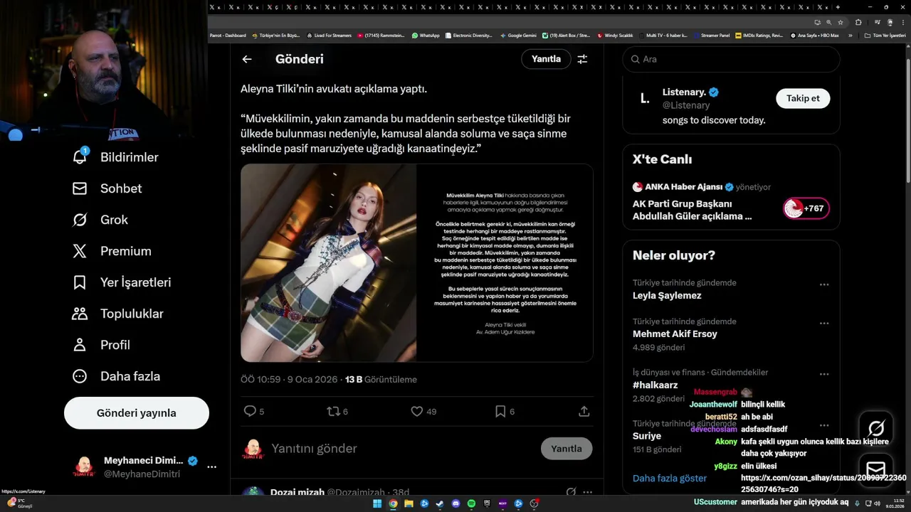Image resolution: width=911 pixels, height=512 pixels.
Task: Open more options for Mehmet Akif Ersoy trend
Action: (x=823, y=323)
